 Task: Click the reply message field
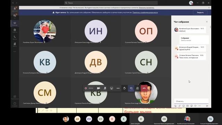[191, 101]
